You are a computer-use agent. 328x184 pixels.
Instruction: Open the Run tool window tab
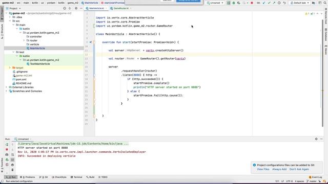(x=11, y=177)
